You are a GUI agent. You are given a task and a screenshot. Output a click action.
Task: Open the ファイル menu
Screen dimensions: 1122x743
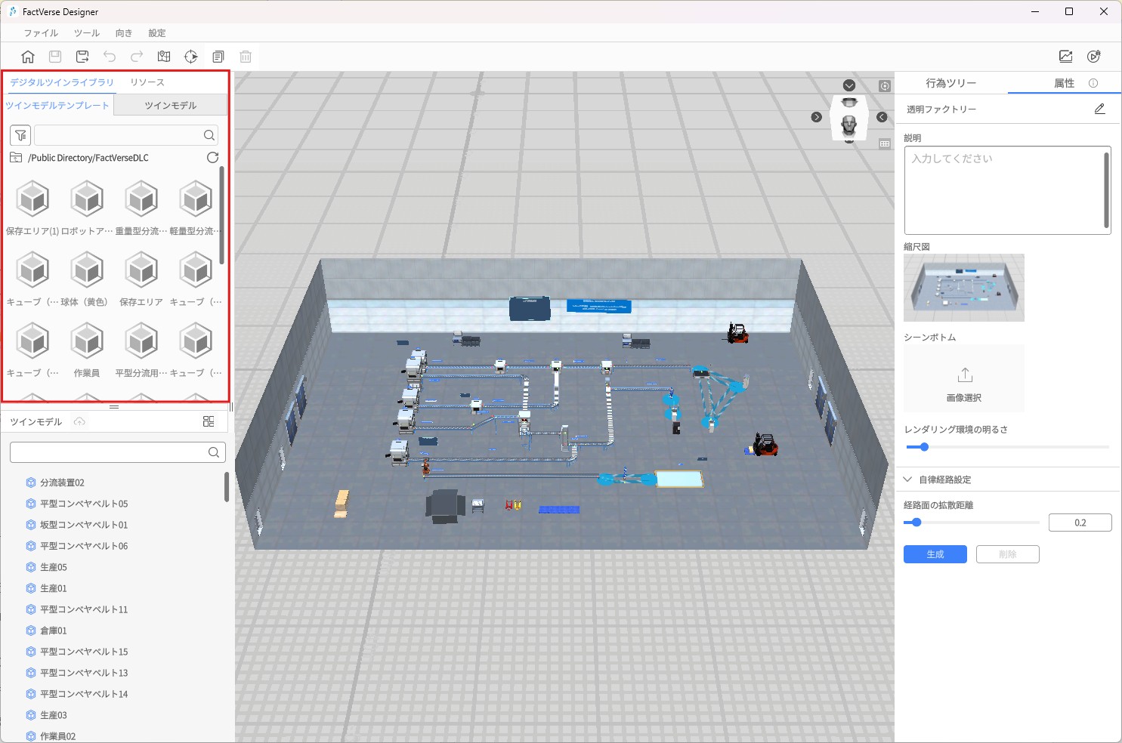click(41, 33)
